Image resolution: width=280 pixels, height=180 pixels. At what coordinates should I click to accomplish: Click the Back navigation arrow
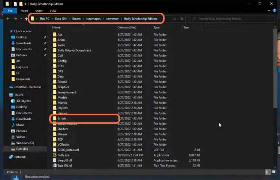point(8,19)
